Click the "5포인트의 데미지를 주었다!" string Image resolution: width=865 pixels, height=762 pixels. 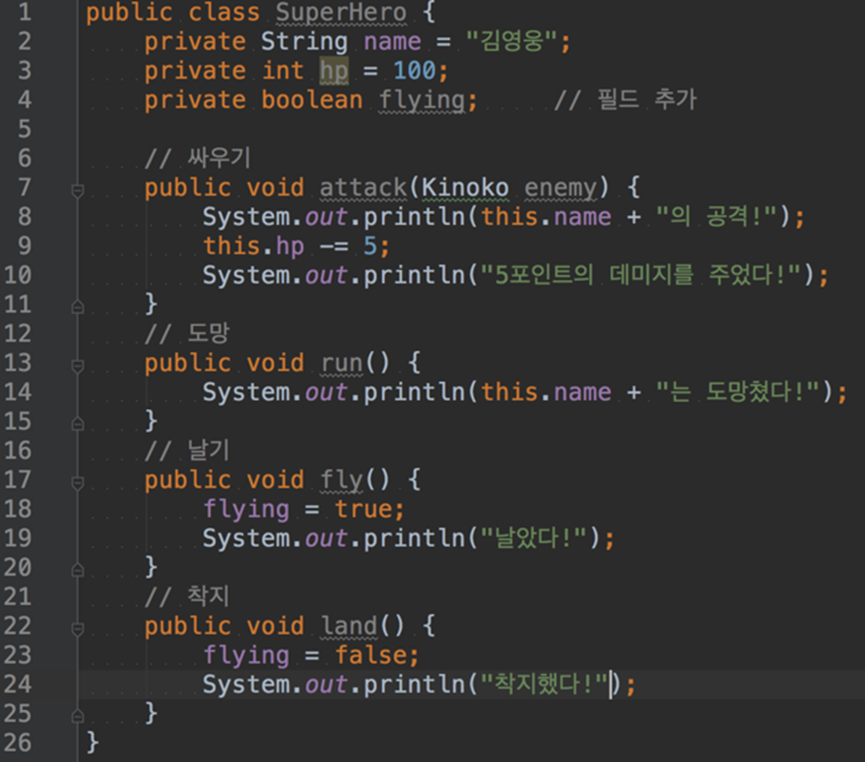[641, 275]
